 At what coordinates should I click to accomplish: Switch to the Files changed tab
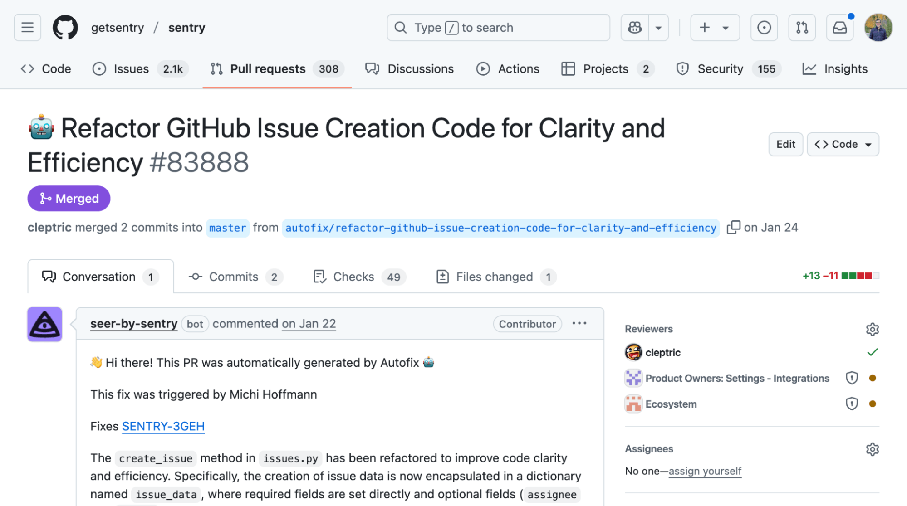point(494,277)
